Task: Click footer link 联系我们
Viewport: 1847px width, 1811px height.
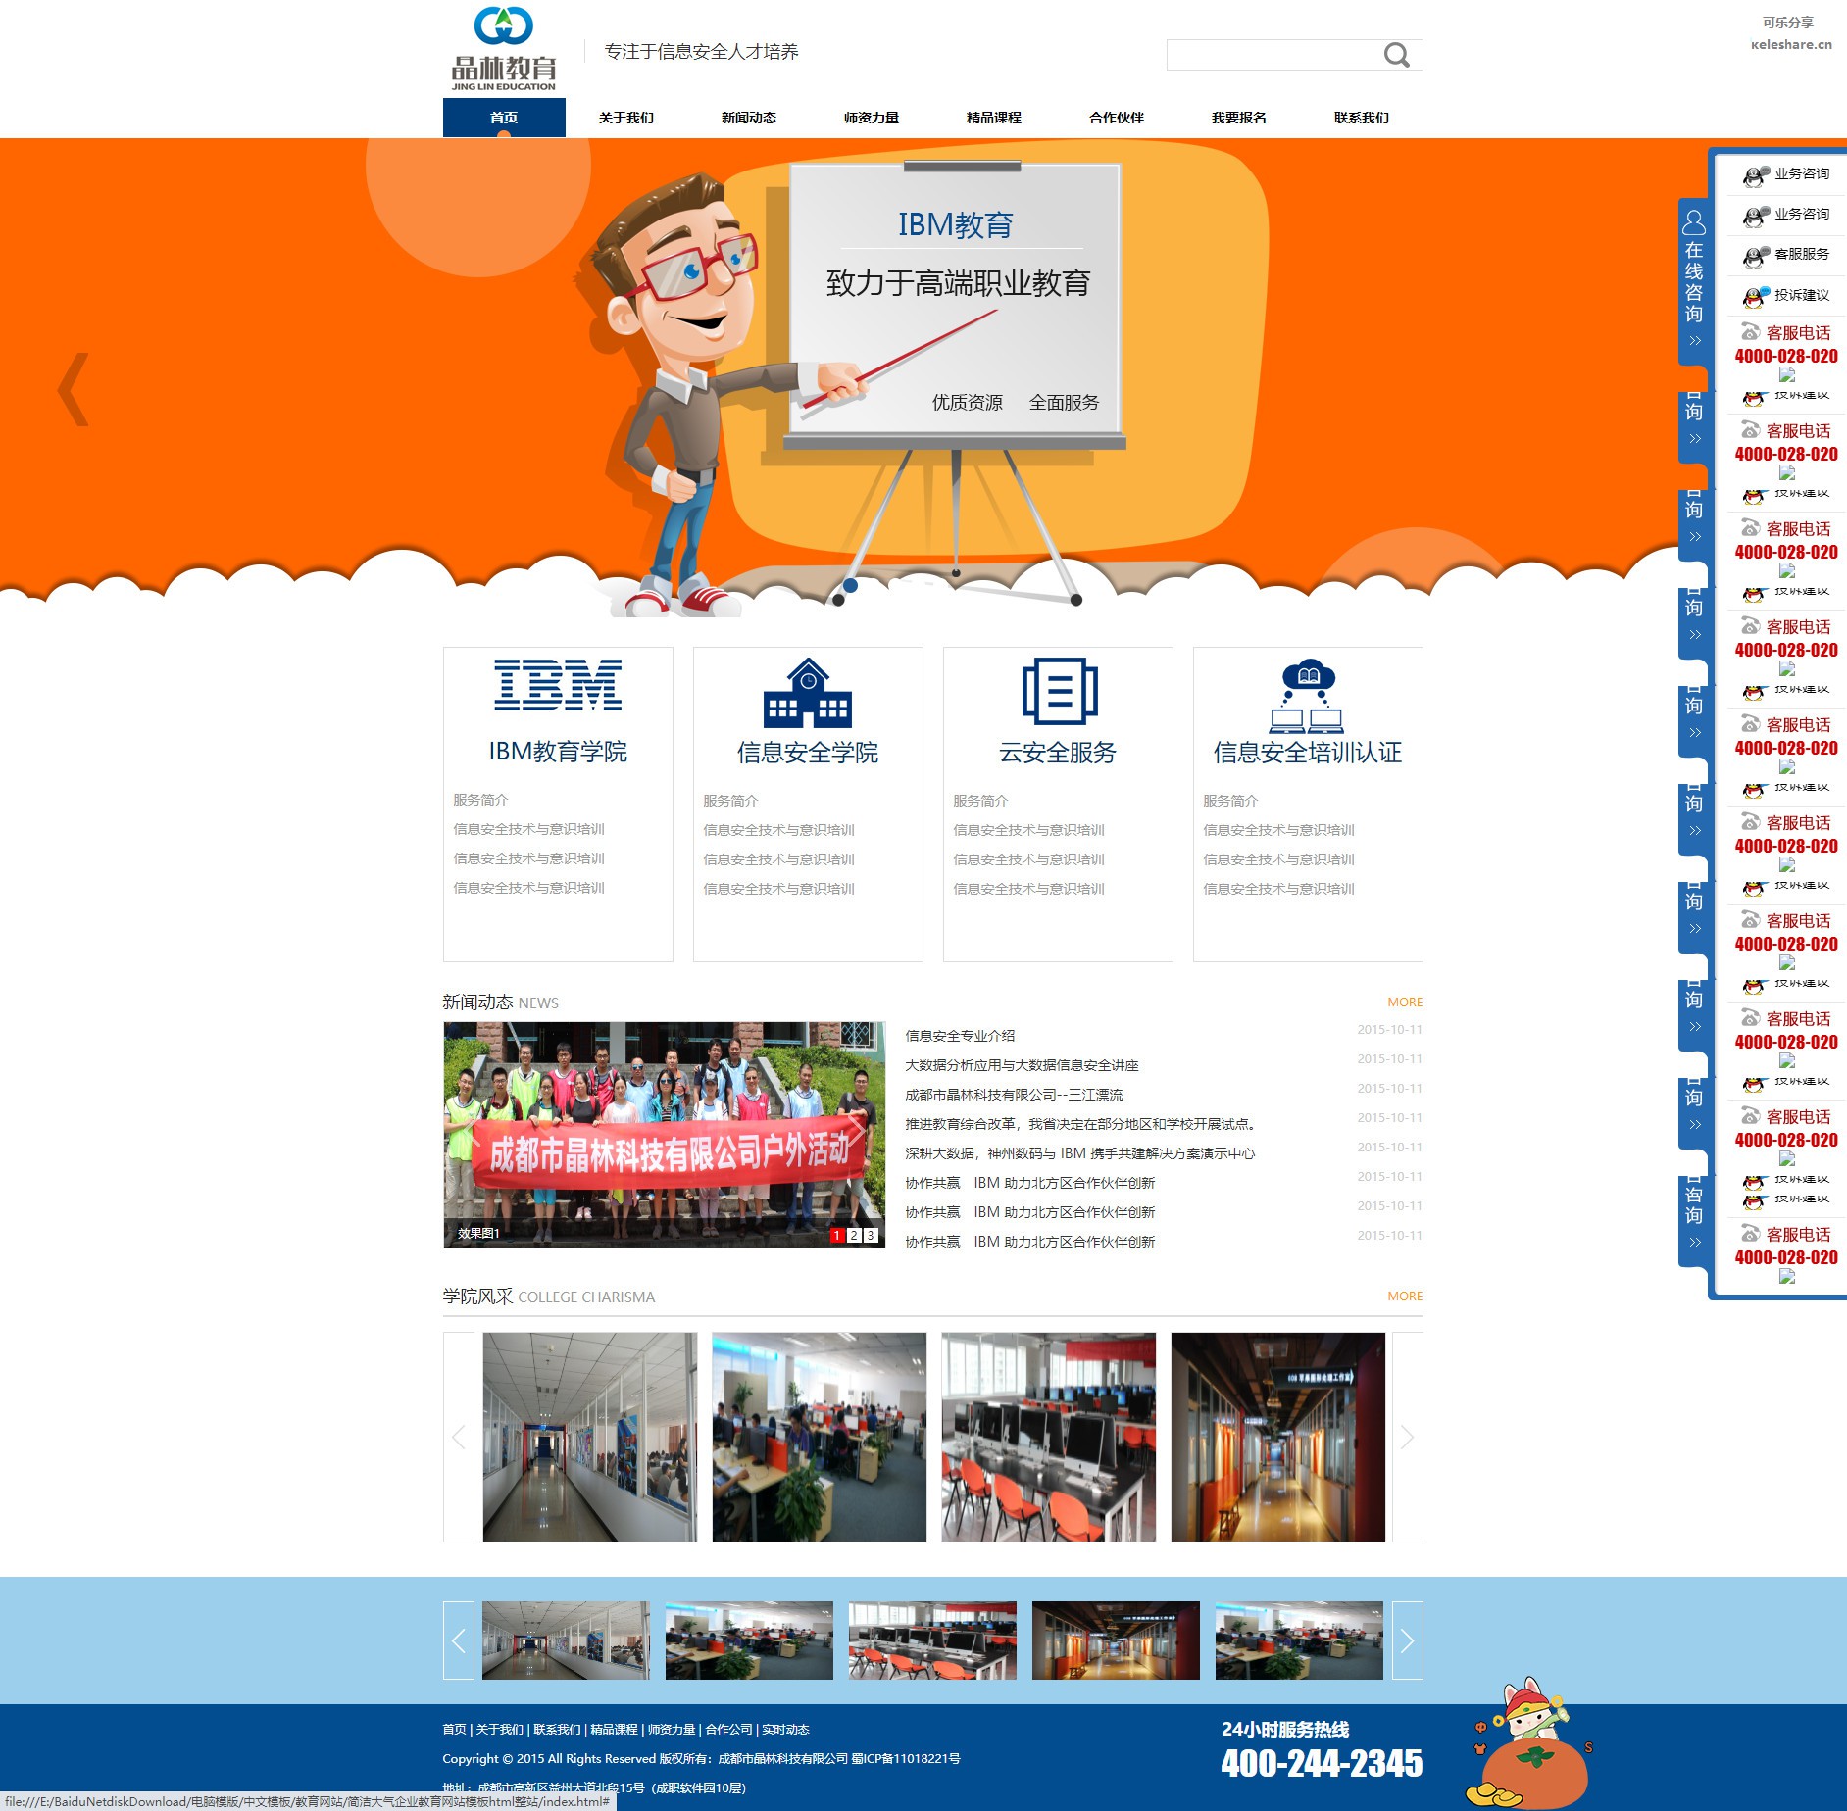Action: click(557, 1730)
